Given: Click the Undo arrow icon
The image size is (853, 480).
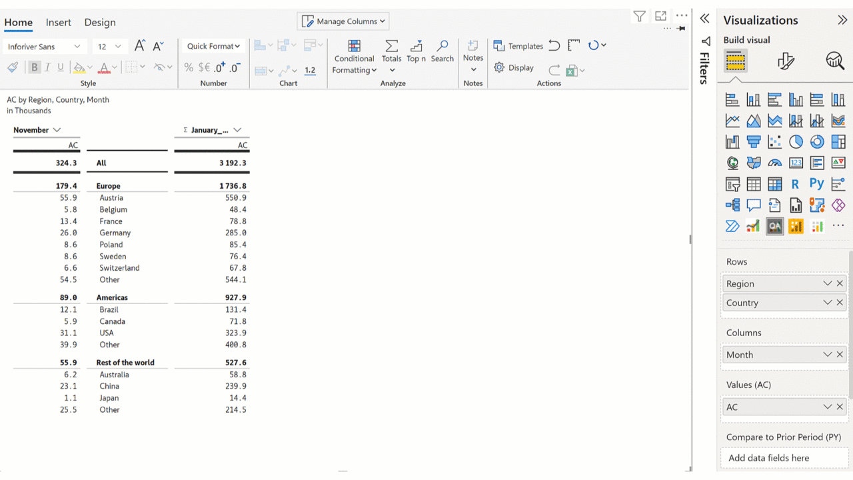Looking at the screenshot, I should (554, 45).
